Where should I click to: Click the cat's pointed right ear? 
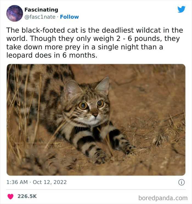[103, 86]
